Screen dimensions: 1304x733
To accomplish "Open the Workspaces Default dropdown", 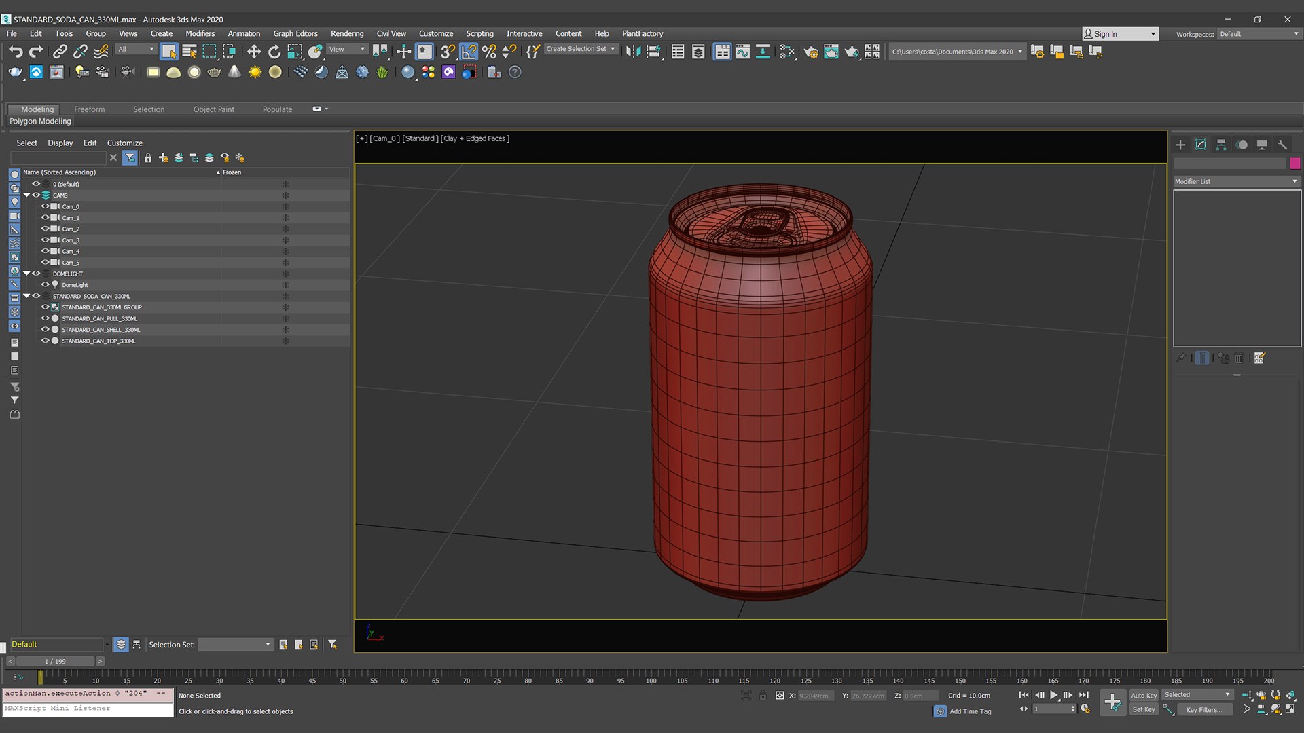I will [x=1258, y=34].
